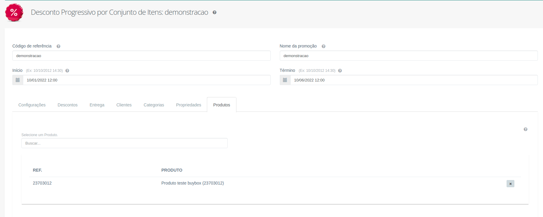This screenshot has width=543, height=217.
Task: Click help icon beside Término label
Action: 340,71
